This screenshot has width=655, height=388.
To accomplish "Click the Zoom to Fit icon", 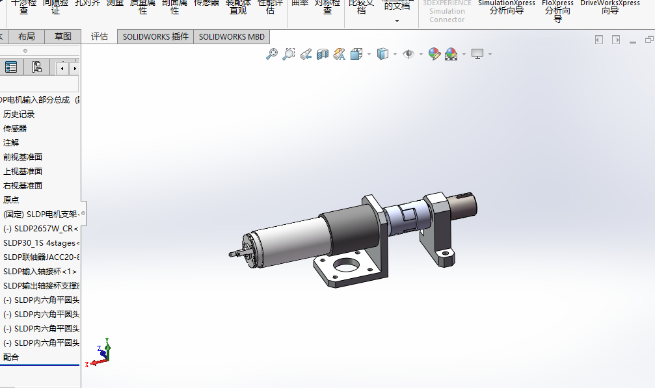I will point(272,54).
